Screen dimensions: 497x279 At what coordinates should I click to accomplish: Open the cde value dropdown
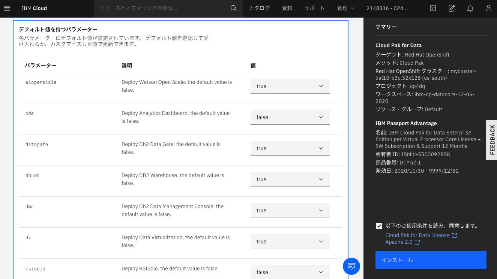coord(290,117)
